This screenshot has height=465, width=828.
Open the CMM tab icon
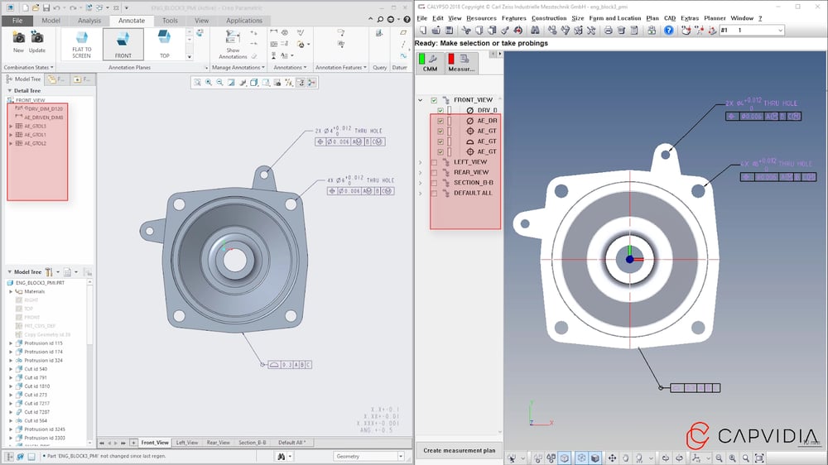tap(430, 61)
